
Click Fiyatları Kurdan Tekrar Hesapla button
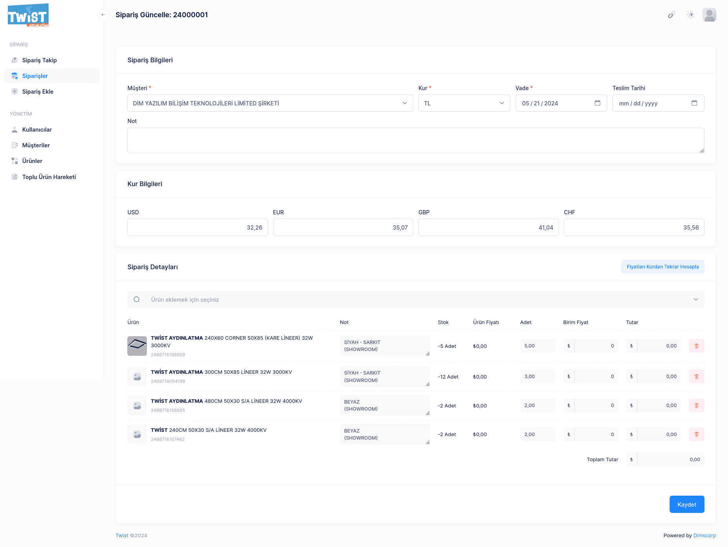[662, 267]
